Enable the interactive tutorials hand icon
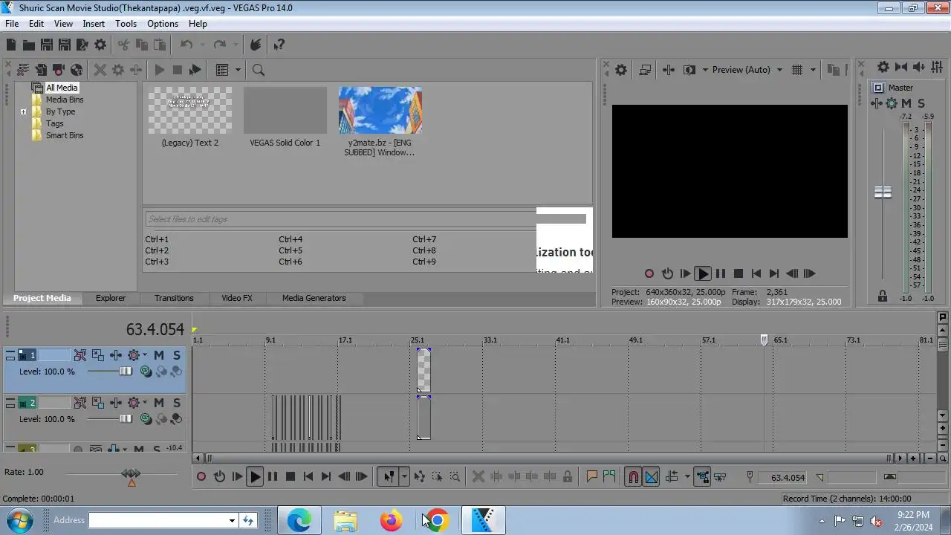951x535 pixels. 256,45
